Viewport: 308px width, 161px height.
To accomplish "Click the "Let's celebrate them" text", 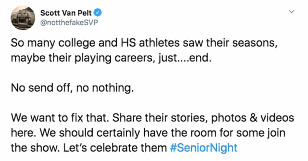I will point(115,148).
